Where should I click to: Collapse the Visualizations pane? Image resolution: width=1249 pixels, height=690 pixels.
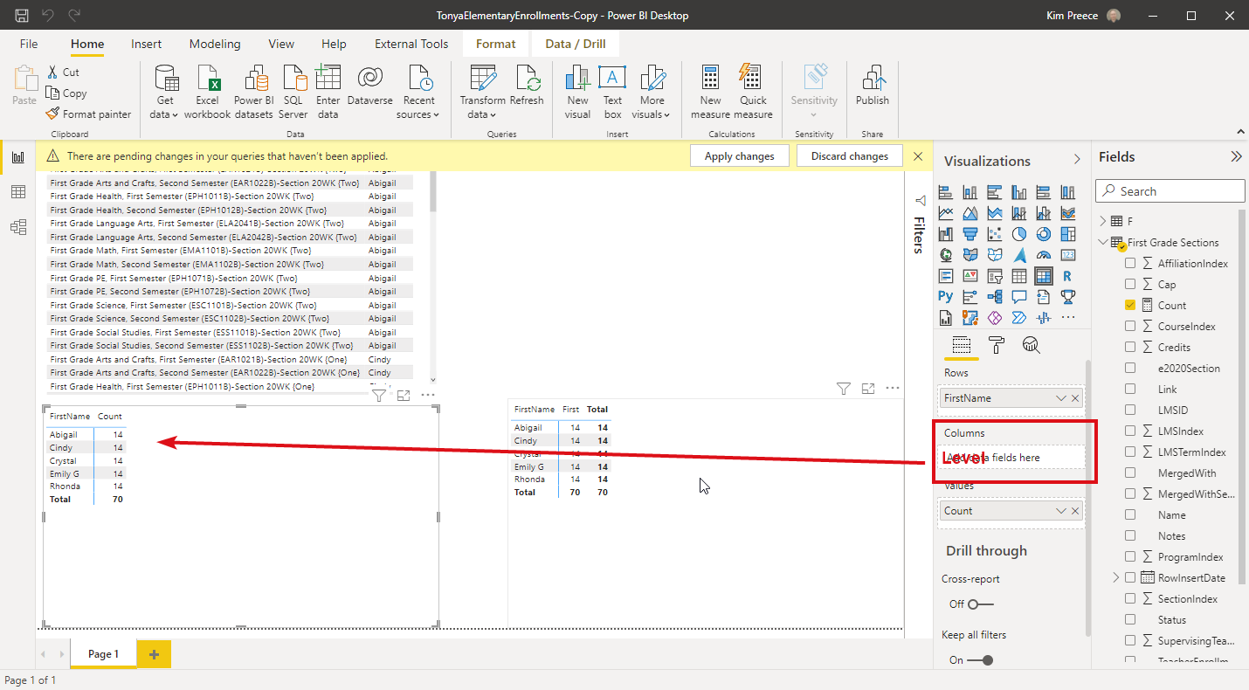pos(1077,160)
